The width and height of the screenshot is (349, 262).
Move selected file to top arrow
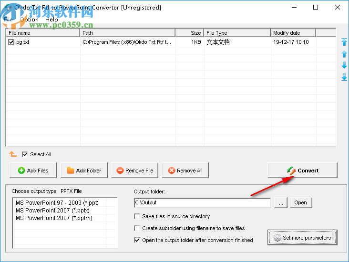pyautogui.click(x=344, y=42)
